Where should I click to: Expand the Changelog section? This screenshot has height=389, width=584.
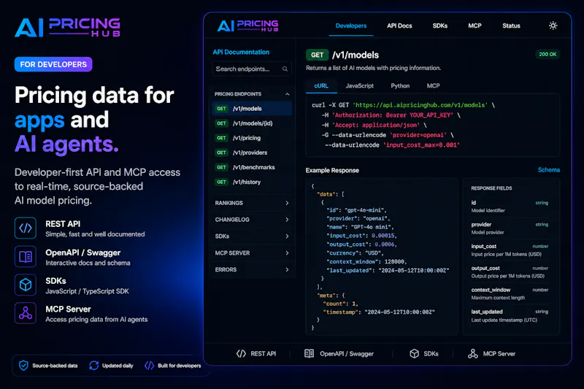click(252, 220)
